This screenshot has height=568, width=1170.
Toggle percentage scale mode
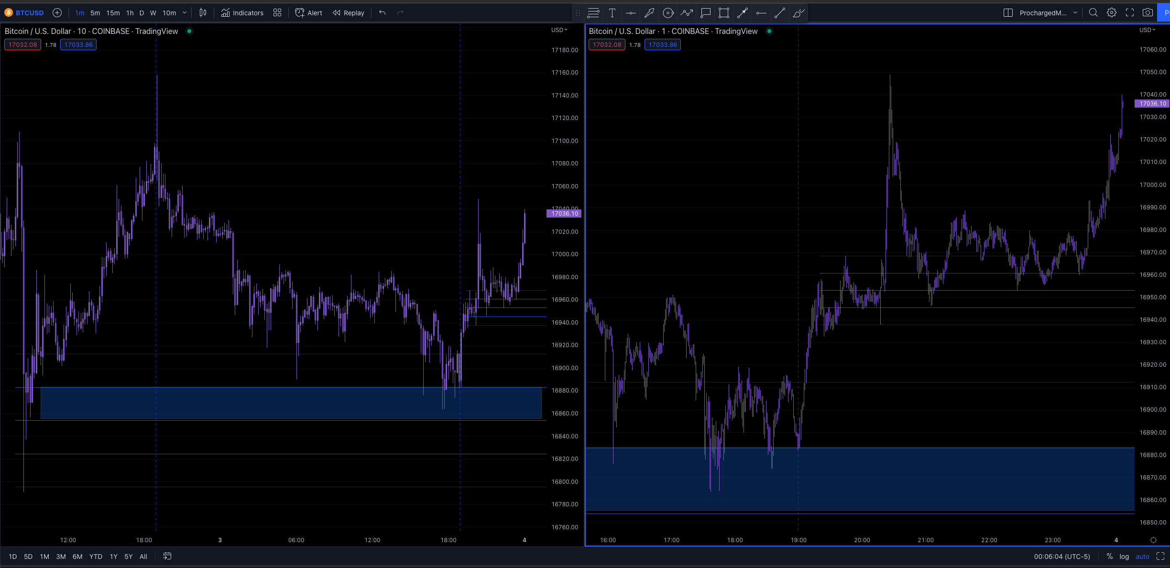click(x=1110, y=557)
